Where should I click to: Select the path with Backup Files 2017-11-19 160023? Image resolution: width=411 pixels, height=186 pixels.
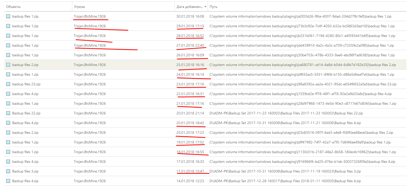tap(285, 171)
